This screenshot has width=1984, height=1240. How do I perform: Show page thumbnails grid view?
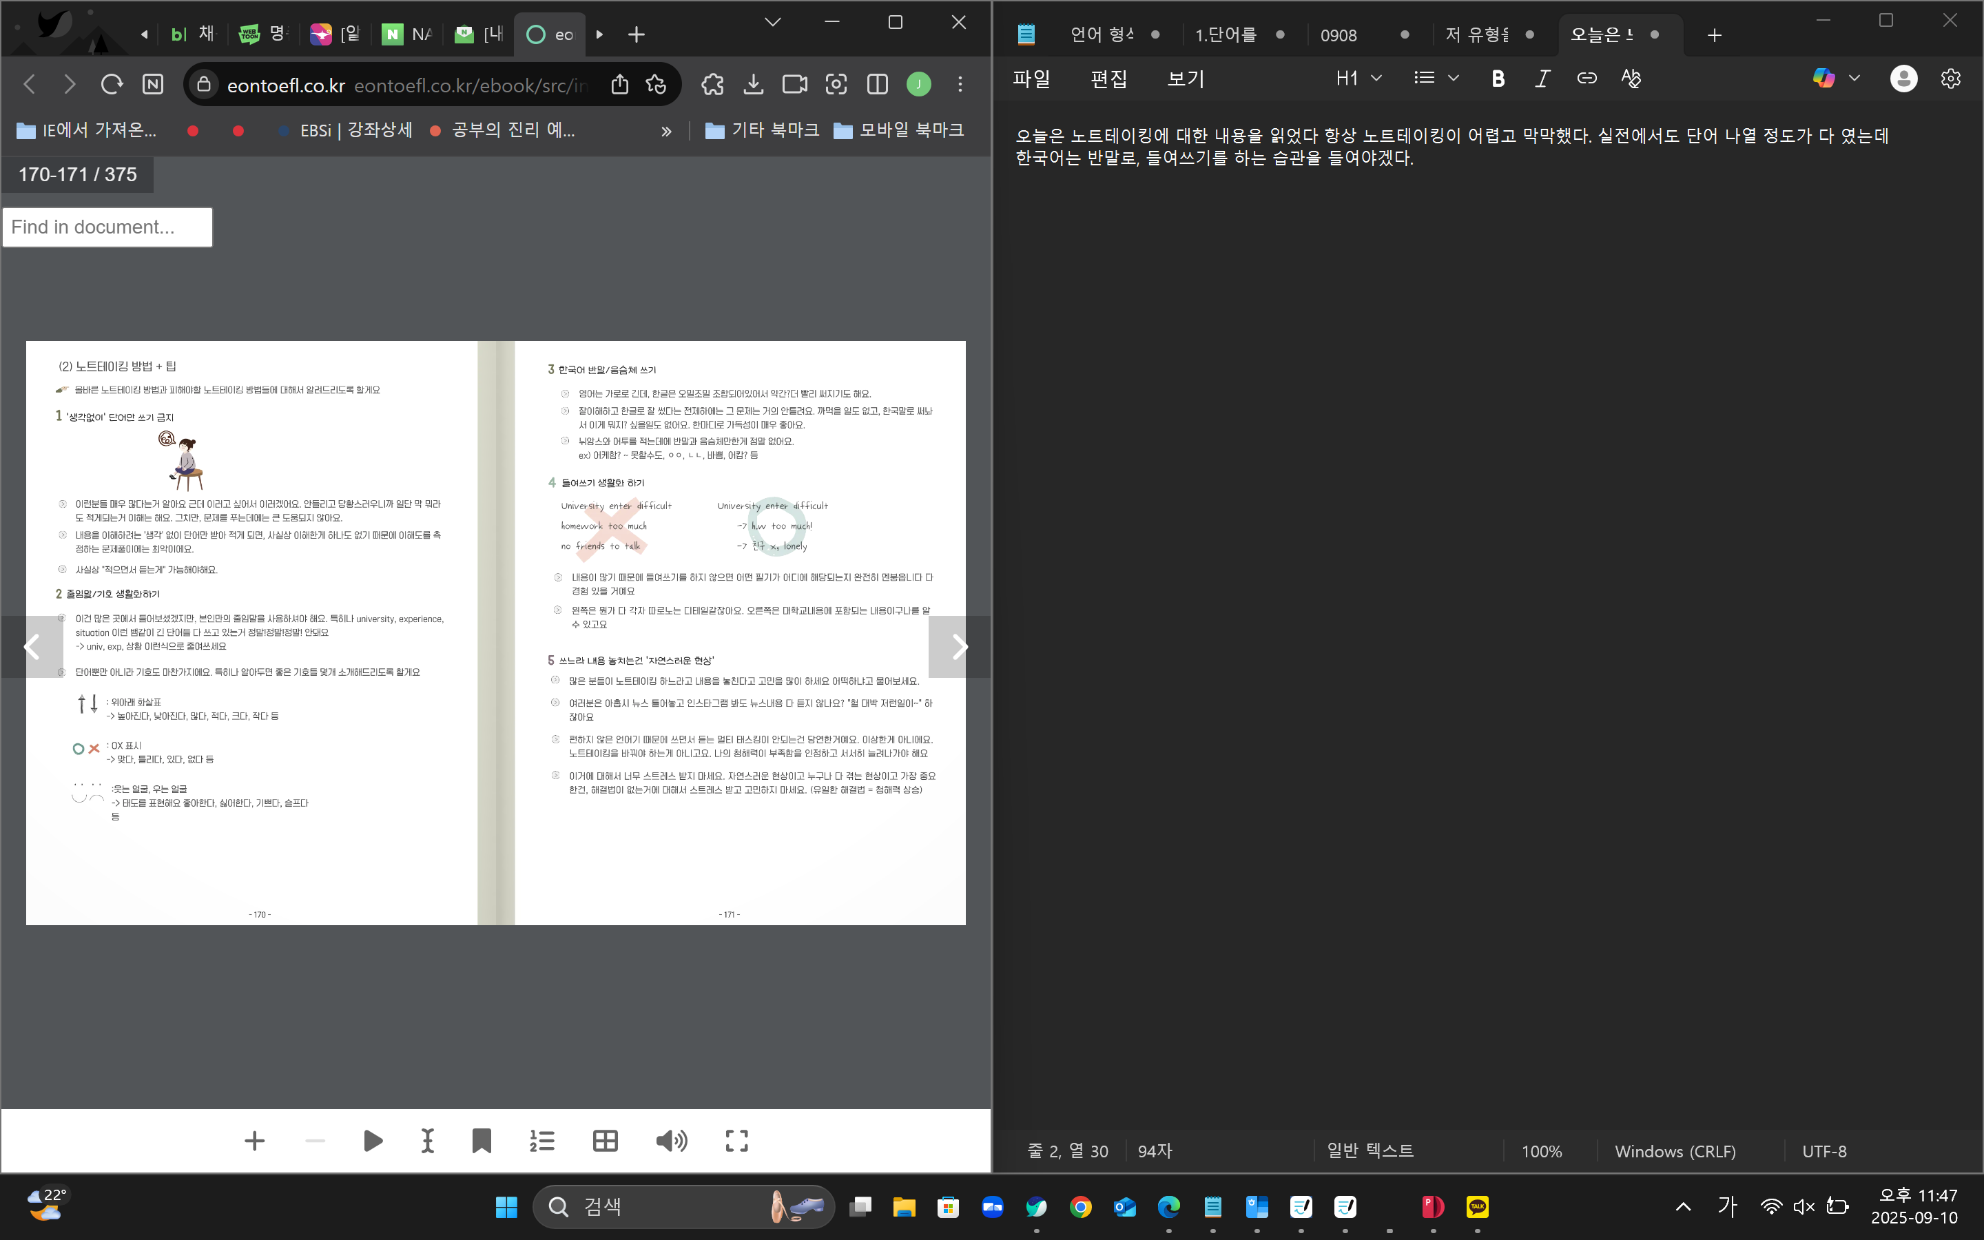coord(605,1141)
